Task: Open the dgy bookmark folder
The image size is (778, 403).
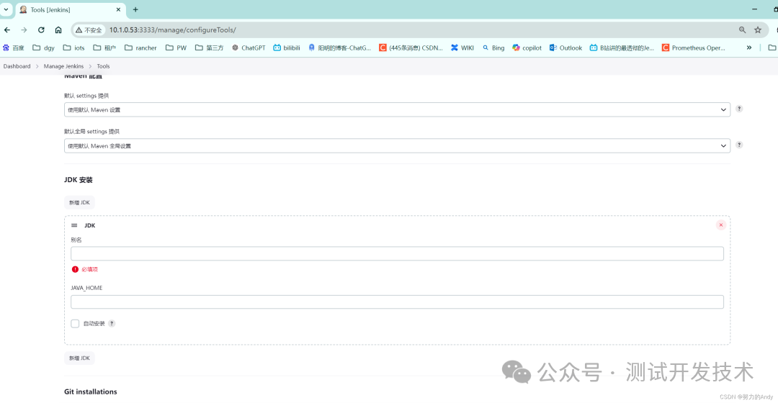Action: pyautogui.click(x=44, y=47)
